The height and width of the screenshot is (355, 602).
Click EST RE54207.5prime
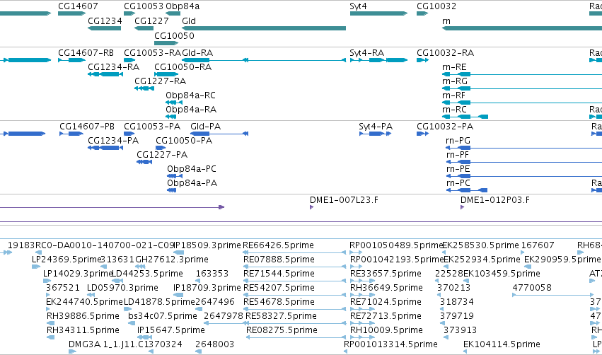click(294, 295)
